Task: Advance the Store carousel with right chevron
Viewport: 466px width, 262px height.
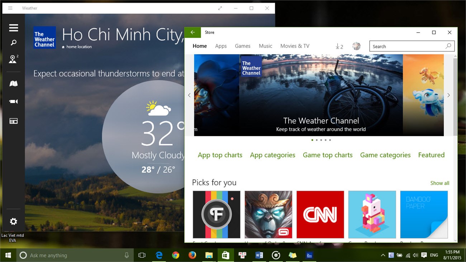Action: click(x=448, y=95)
